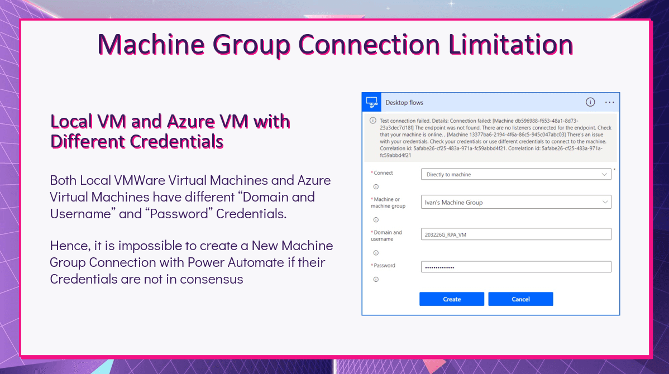Open the three-dot more options menu

pos(610,102)
